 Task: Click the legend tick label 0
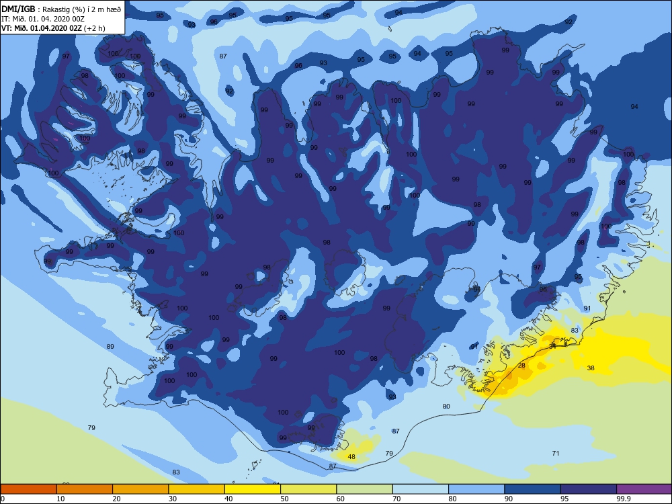pyautogui.click(x=3, y=499)
